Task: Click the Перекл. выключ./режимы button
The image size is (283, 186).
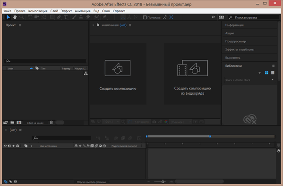Action: click(x=92, y=182)
